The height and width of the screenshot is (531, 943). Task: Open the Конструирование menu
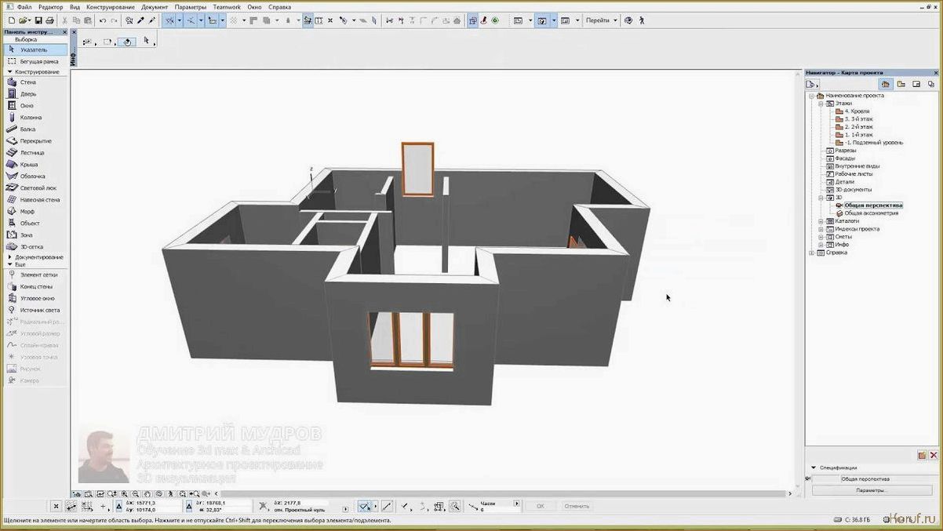click(x=111, y=7)
